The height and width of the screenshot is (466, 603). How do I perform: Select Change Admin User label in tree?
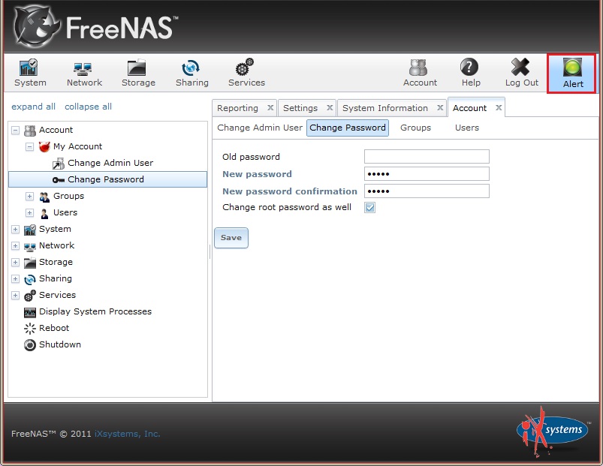[x=110, y=163]
